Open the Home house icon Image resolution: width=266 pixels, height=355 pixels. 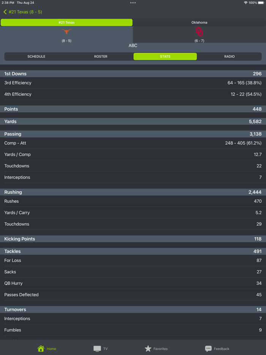coord(41,349)
